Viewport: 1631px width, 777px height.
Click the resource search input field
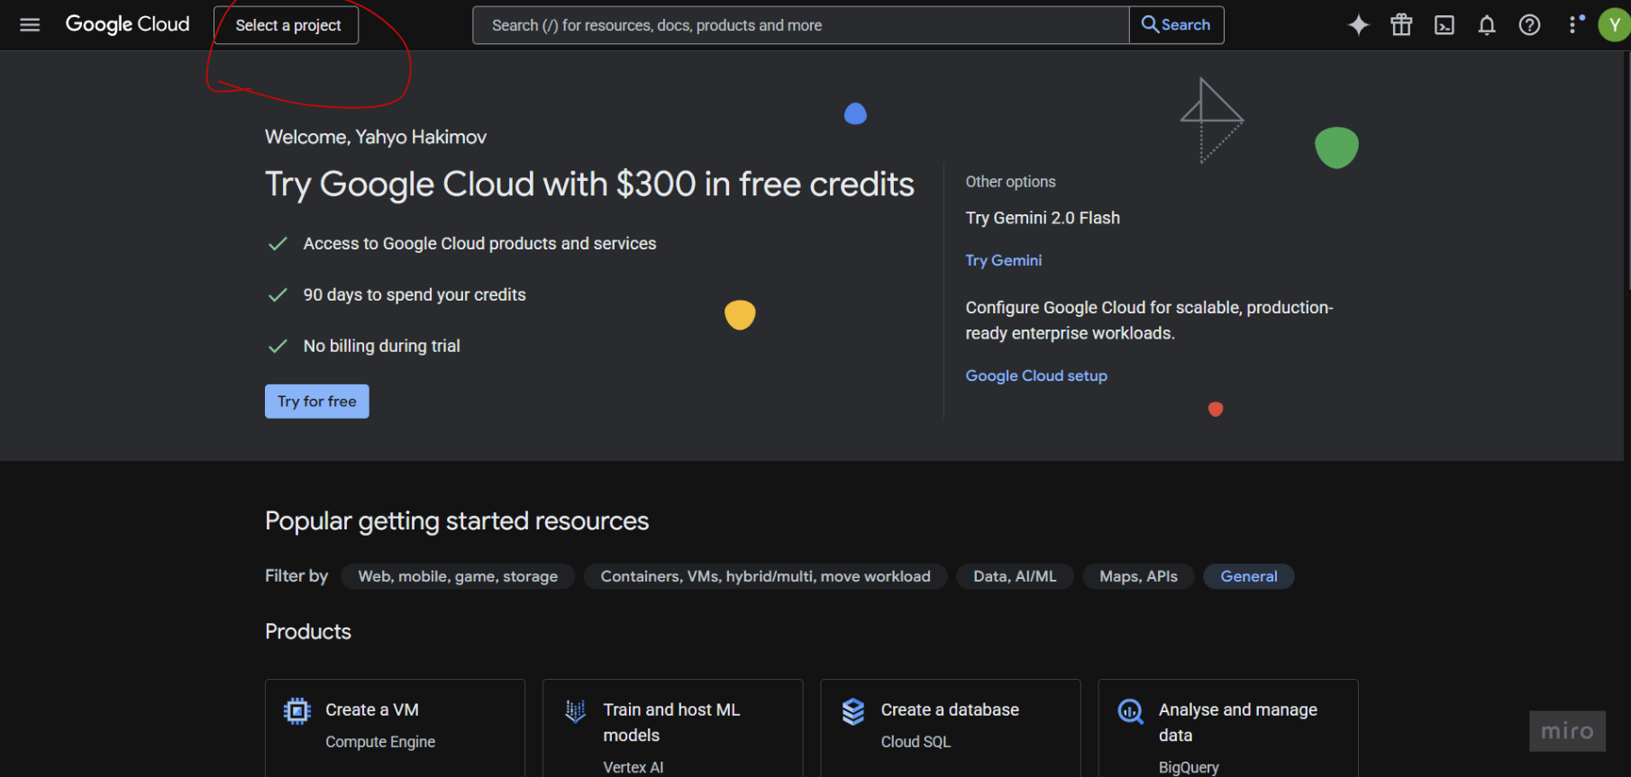pyautogui.click(x=801, y=25)
